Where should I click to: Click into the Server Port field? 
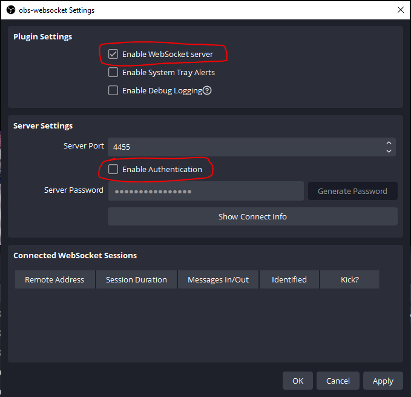tap(242, 147)
